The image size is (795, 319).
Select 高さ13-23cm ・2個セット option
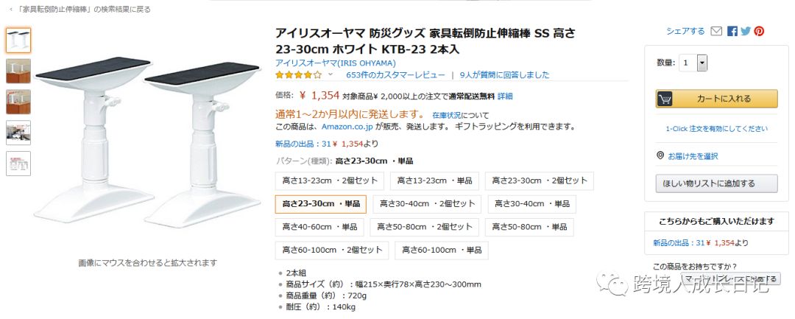(330, 180)
